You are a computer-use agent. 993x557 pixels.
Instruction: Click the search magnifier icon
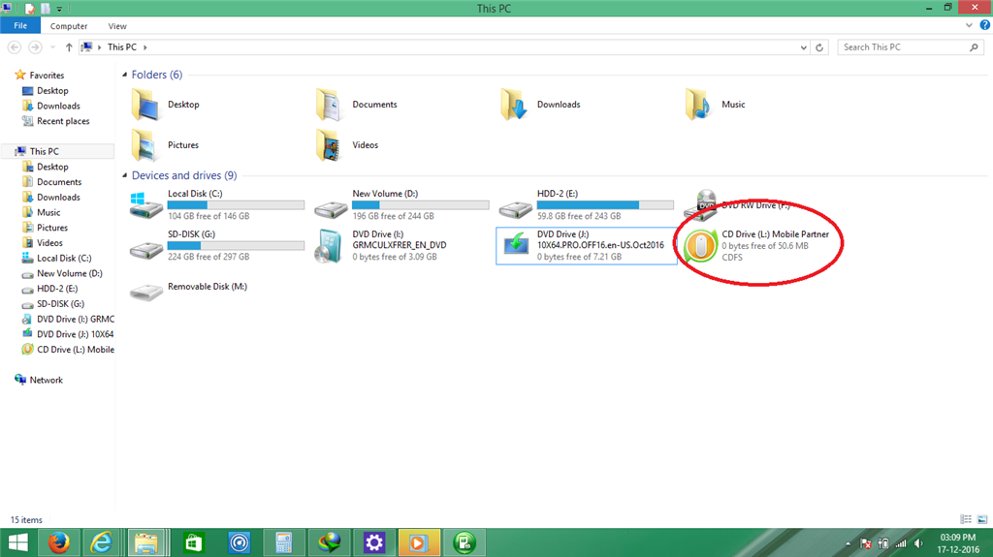(x=974, y=47)
